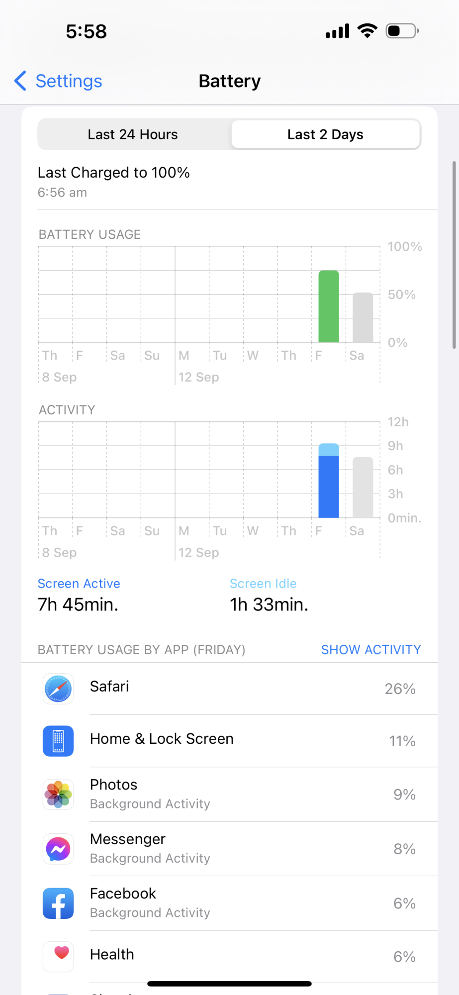Tap the Home & Lock Screen icon
459x995 pixels.
58,741
